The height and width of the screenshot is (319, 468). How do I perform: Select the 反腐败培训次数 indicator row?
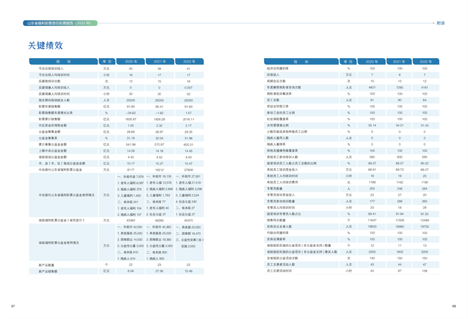[51, 81]
